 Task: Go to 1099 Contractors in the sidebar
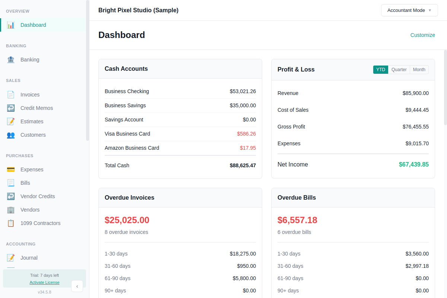click(x=40, y=223)
